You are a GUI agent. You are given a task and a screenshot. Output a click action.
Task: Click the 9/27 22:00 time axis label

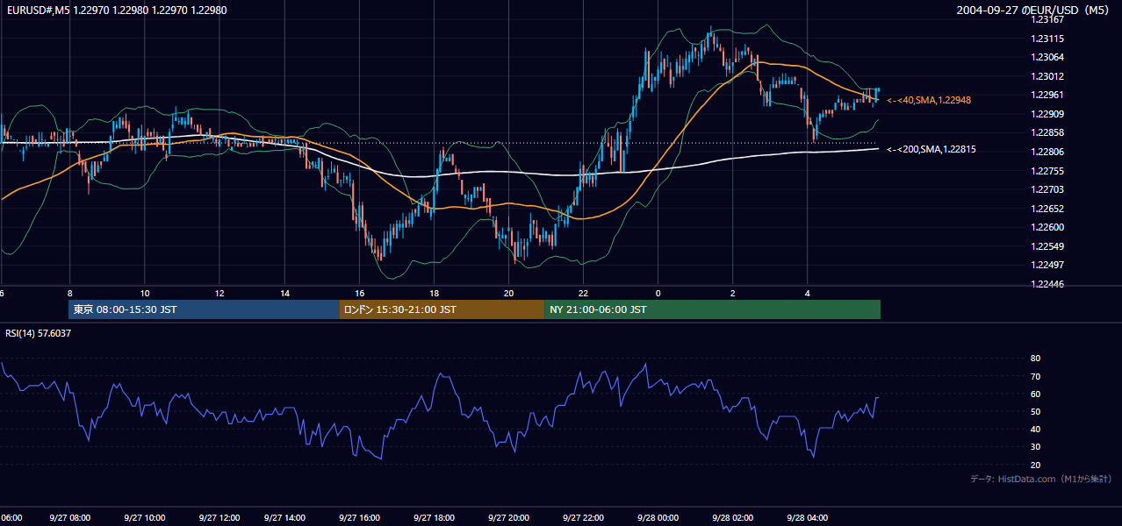click(584, 518)
